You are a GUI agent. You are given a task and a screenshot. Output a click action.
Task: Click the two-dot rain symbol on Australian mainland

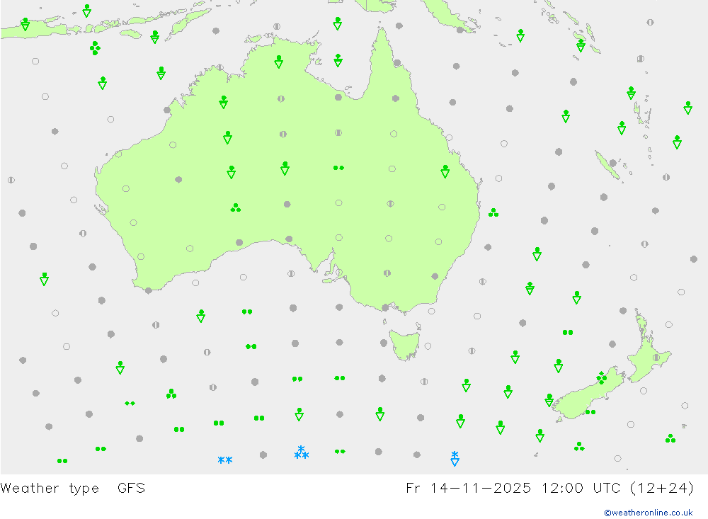tap(338, 168)
